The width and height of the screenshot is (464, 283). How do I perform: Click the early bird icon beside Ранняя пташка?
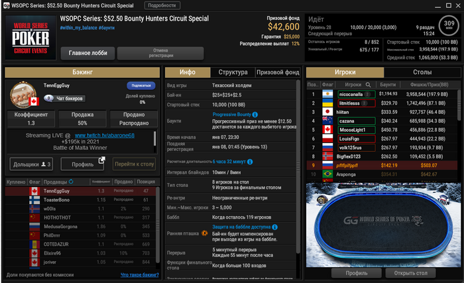pos(204,233)
